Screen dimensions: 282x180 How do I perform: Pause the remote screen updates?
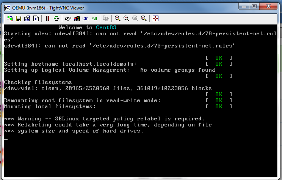coord(48,18)
